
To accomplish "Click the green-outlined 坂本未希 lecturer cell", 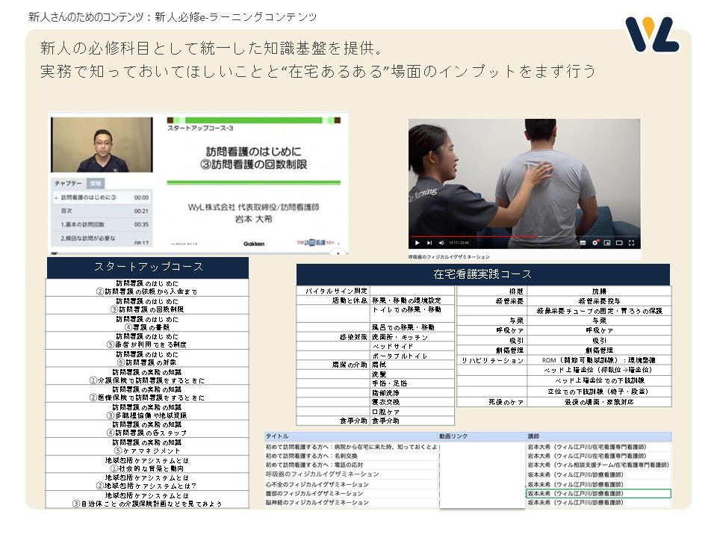I will (x=598, y=494).
